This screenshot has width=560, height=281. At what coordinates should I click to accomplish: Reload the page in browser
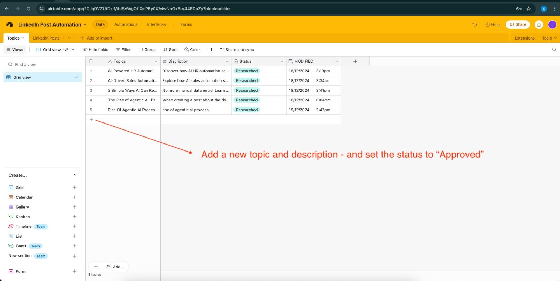pyautogui.click(x=29, y=9)
